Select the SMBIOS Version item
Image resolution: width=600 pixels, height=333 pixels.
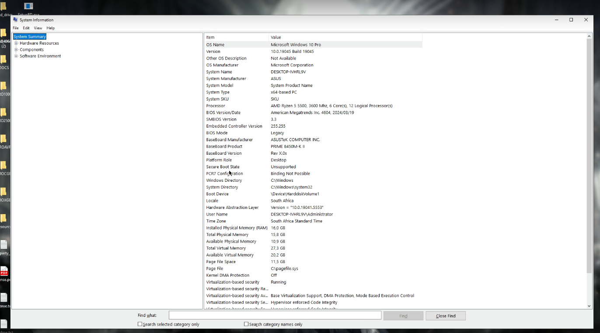pos(221,119)
